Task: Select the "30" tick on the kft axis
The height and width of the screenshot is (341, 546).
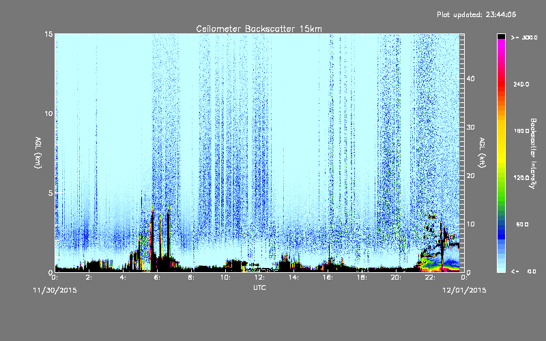Action: point(470,128)
